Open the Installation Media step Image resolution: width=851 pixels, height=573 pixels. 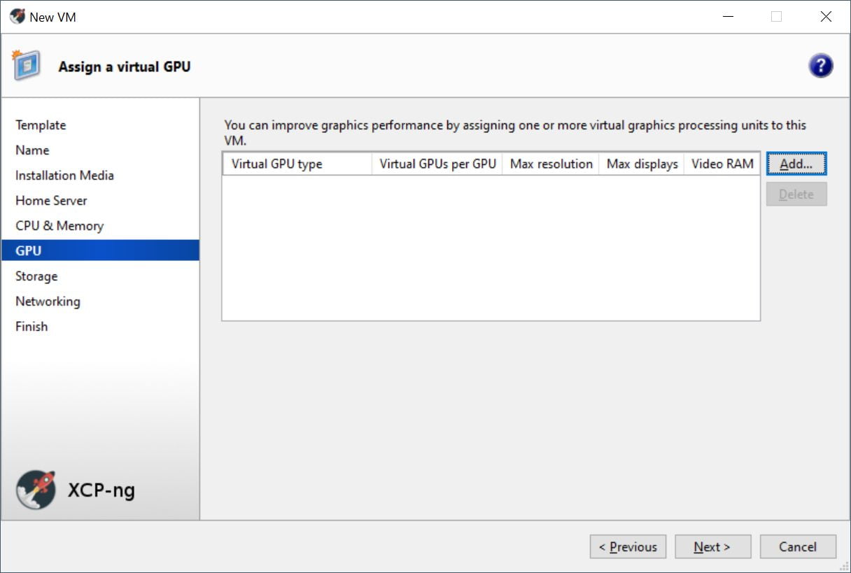coord(64,176)
